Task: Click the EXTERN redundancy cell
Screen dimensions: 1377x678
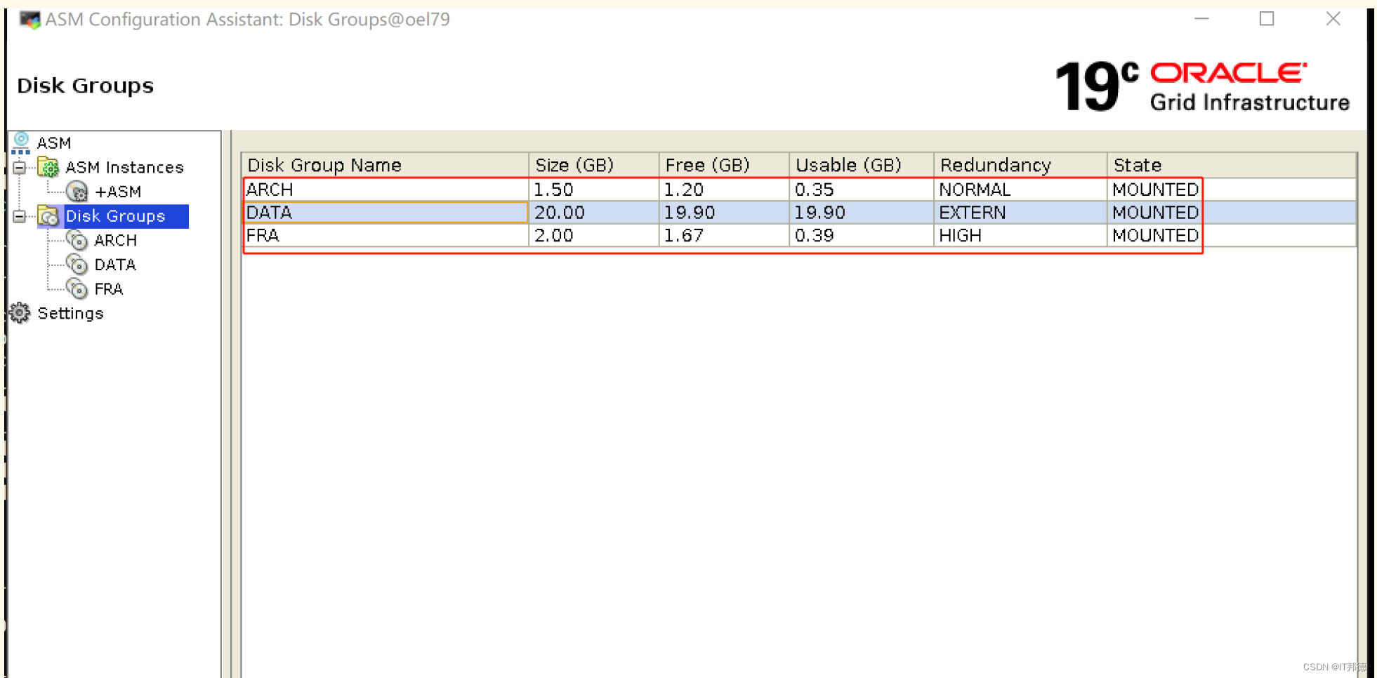Action: (1020, 213)
